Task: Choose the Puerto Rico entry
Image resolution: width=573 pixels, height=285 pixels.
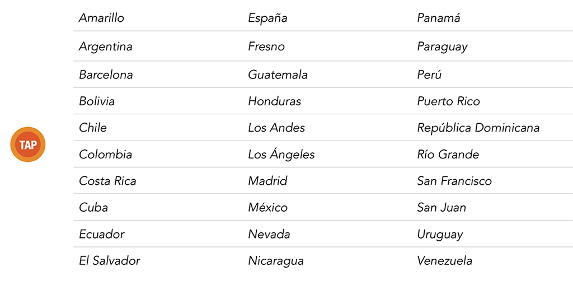Action: 448,101
